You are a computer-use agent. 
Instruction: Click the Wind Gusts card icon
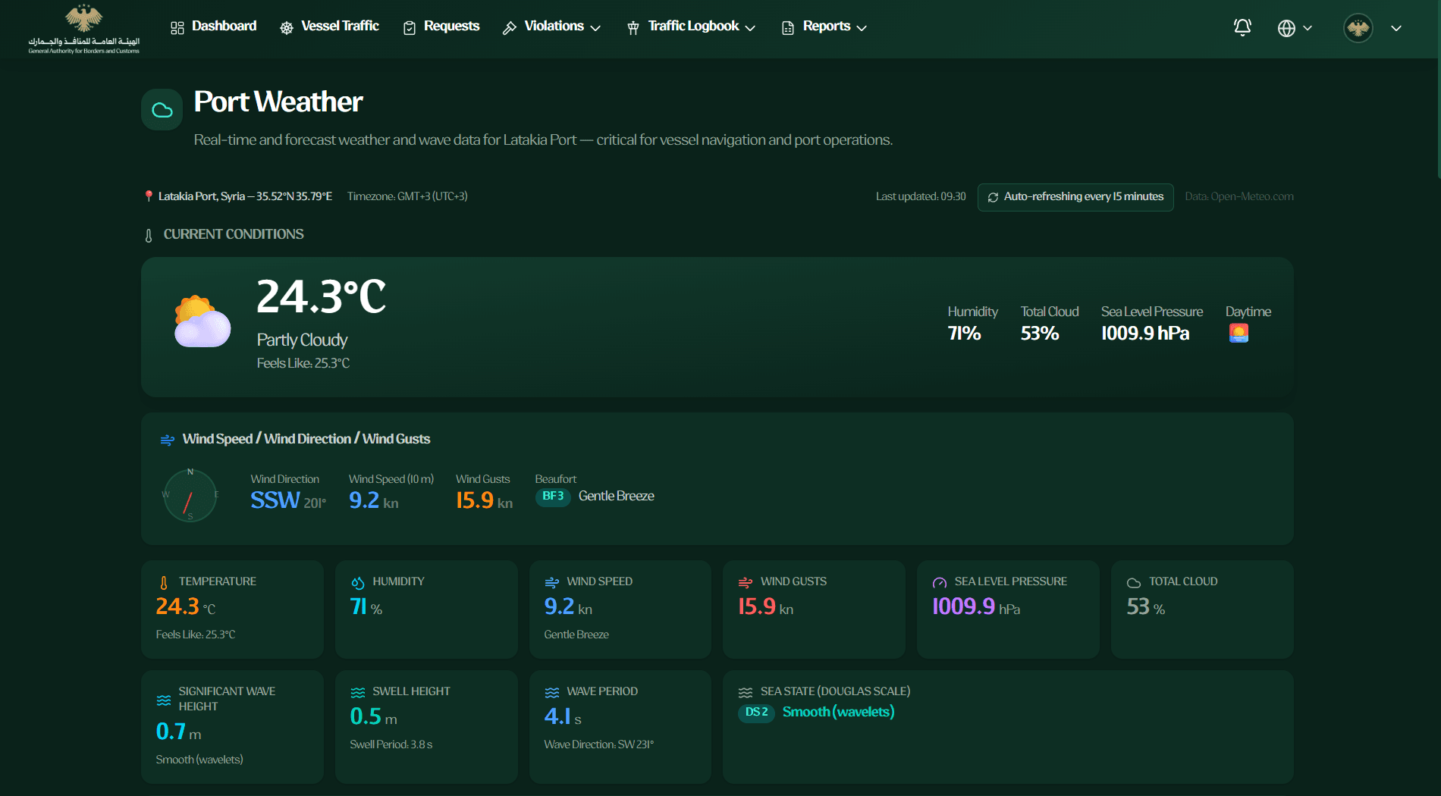pos(746,582)
